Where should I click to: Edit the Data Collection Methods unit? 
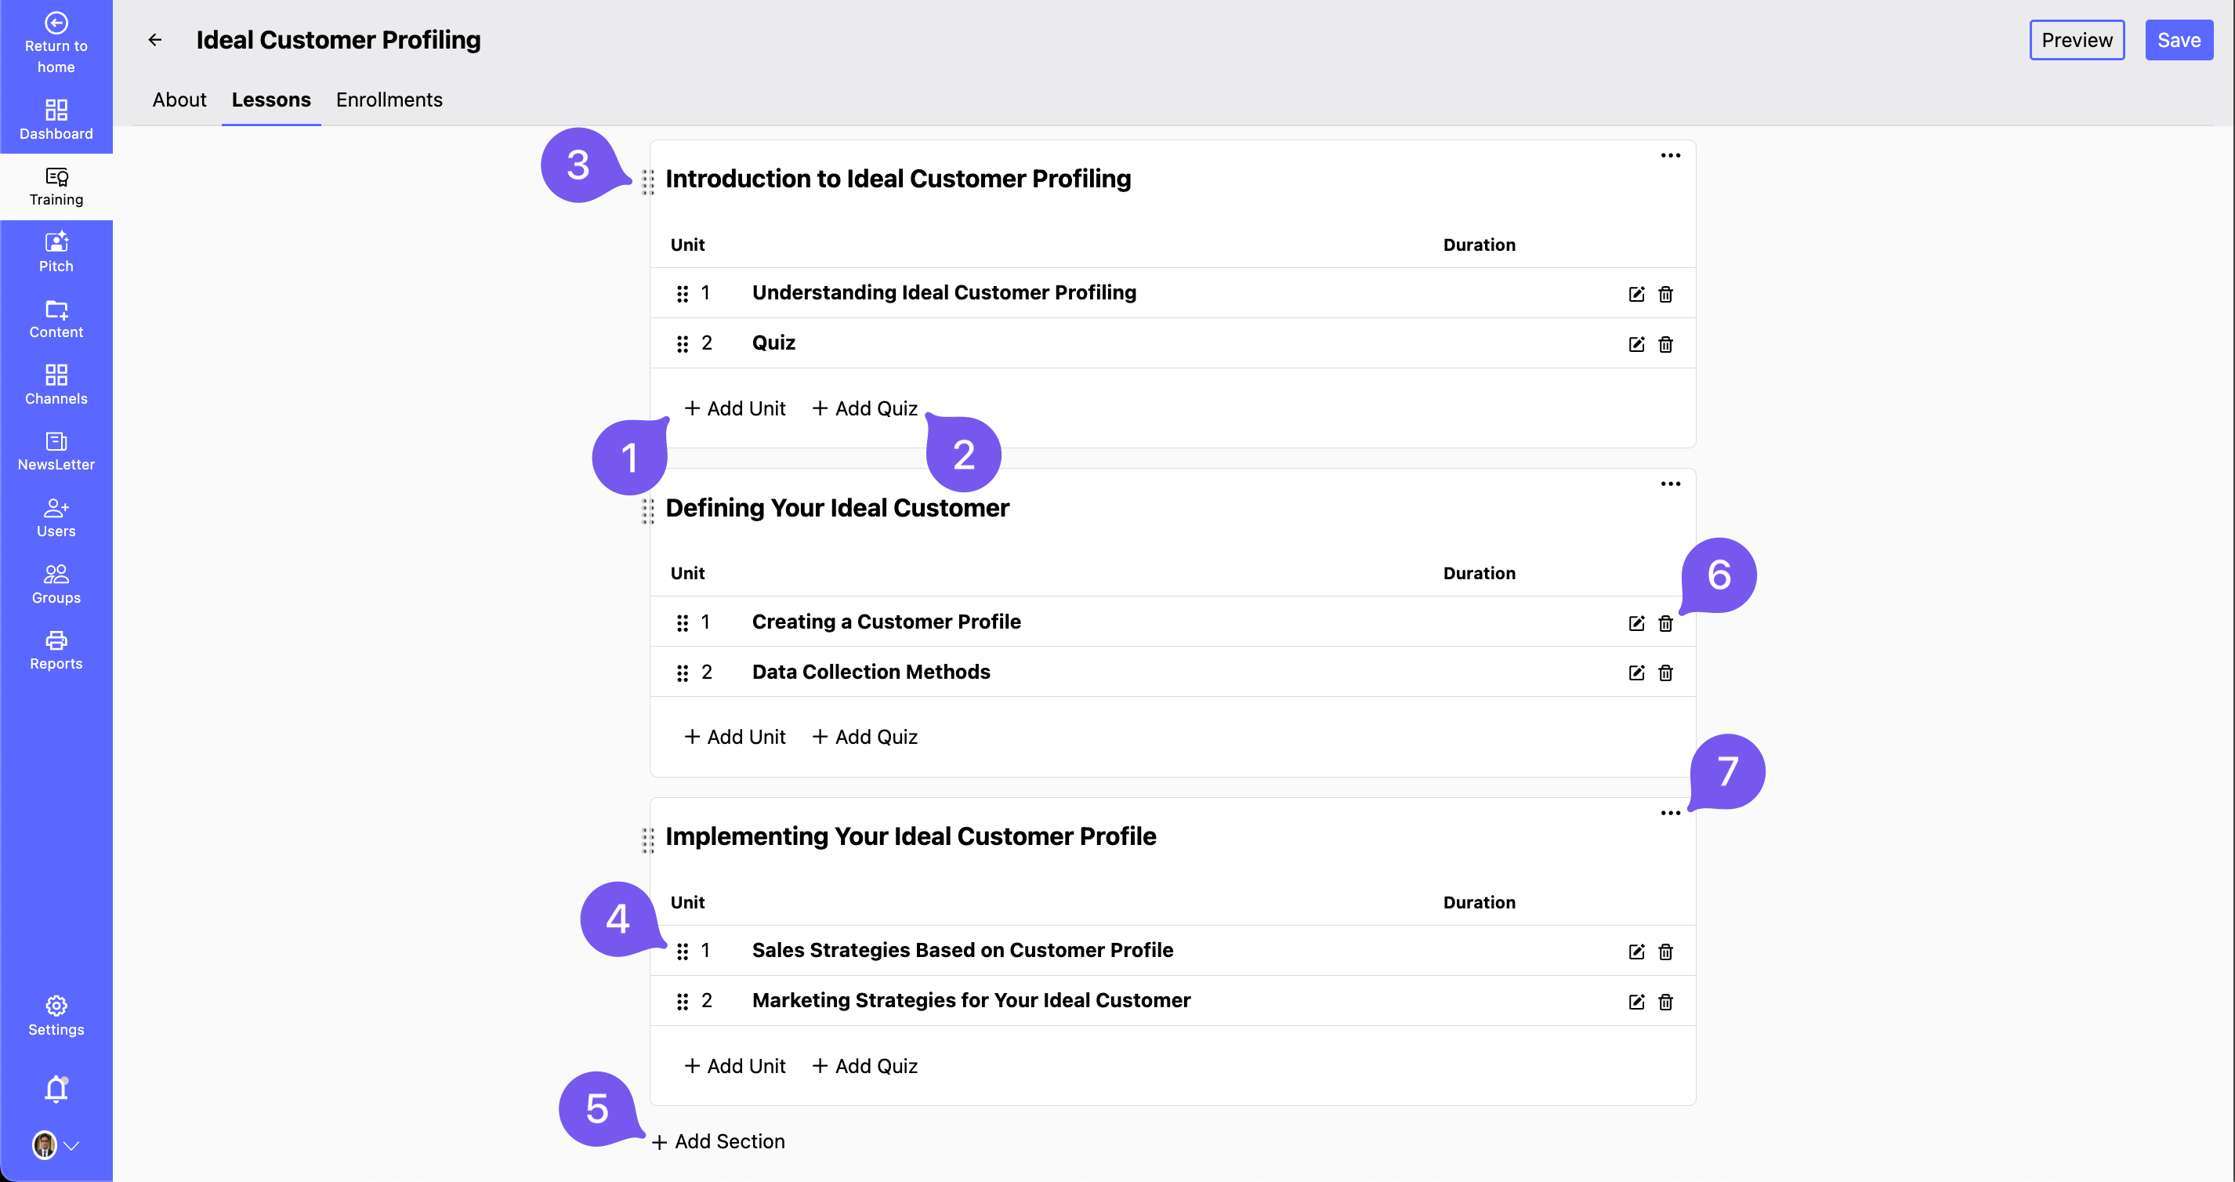(1635, 673)
